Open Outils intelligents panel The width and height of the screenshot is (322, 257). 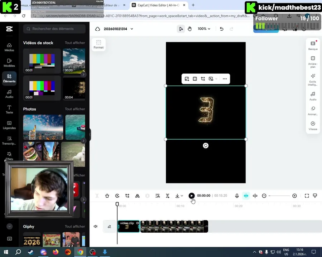click(313, 80)
